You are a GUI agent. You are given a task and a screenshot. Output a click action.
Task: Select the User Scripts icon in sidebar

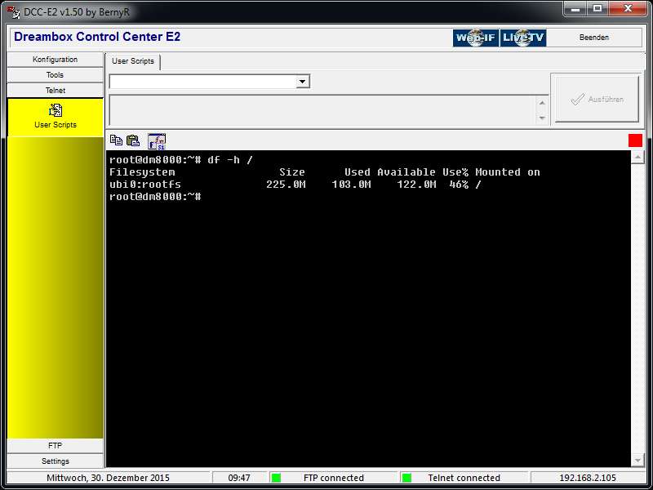tap(56, 110)
